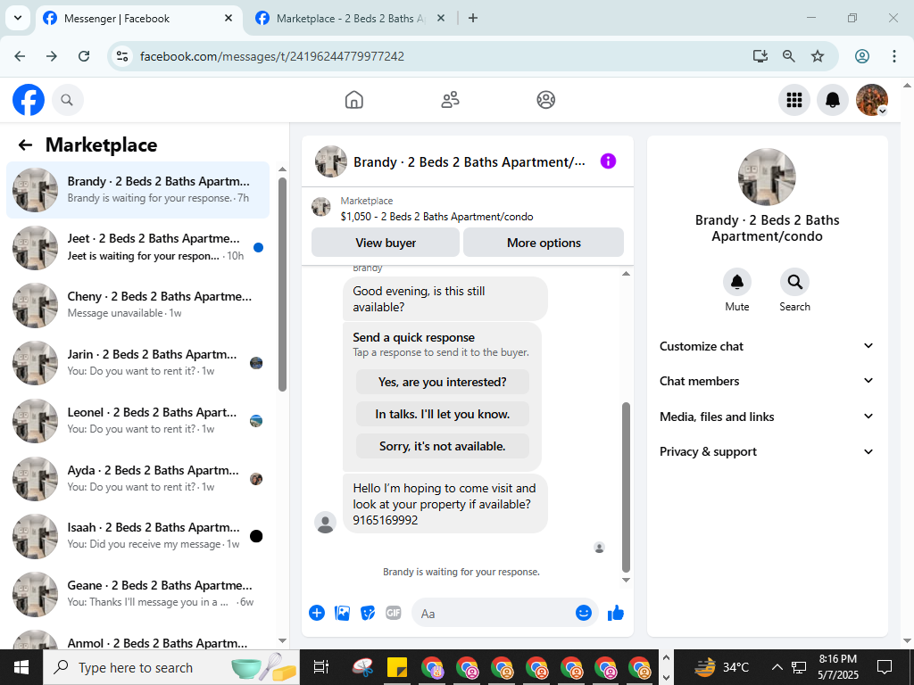Expand Customize chat section
Screen dimensions: 914x685
[x=767, y=346]
